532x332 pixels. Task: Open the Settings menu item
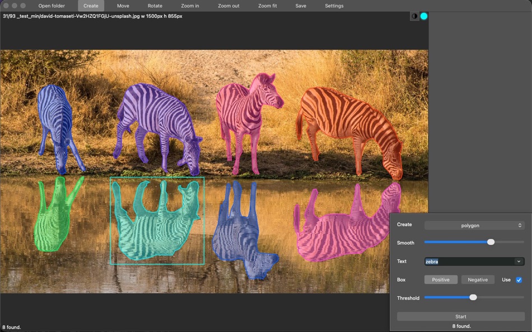(x=334, y=6)
